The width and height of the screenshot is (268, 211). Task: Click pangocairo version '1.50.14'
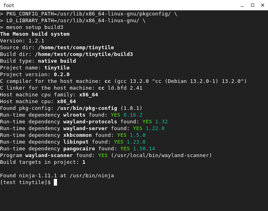click(144, 149)
